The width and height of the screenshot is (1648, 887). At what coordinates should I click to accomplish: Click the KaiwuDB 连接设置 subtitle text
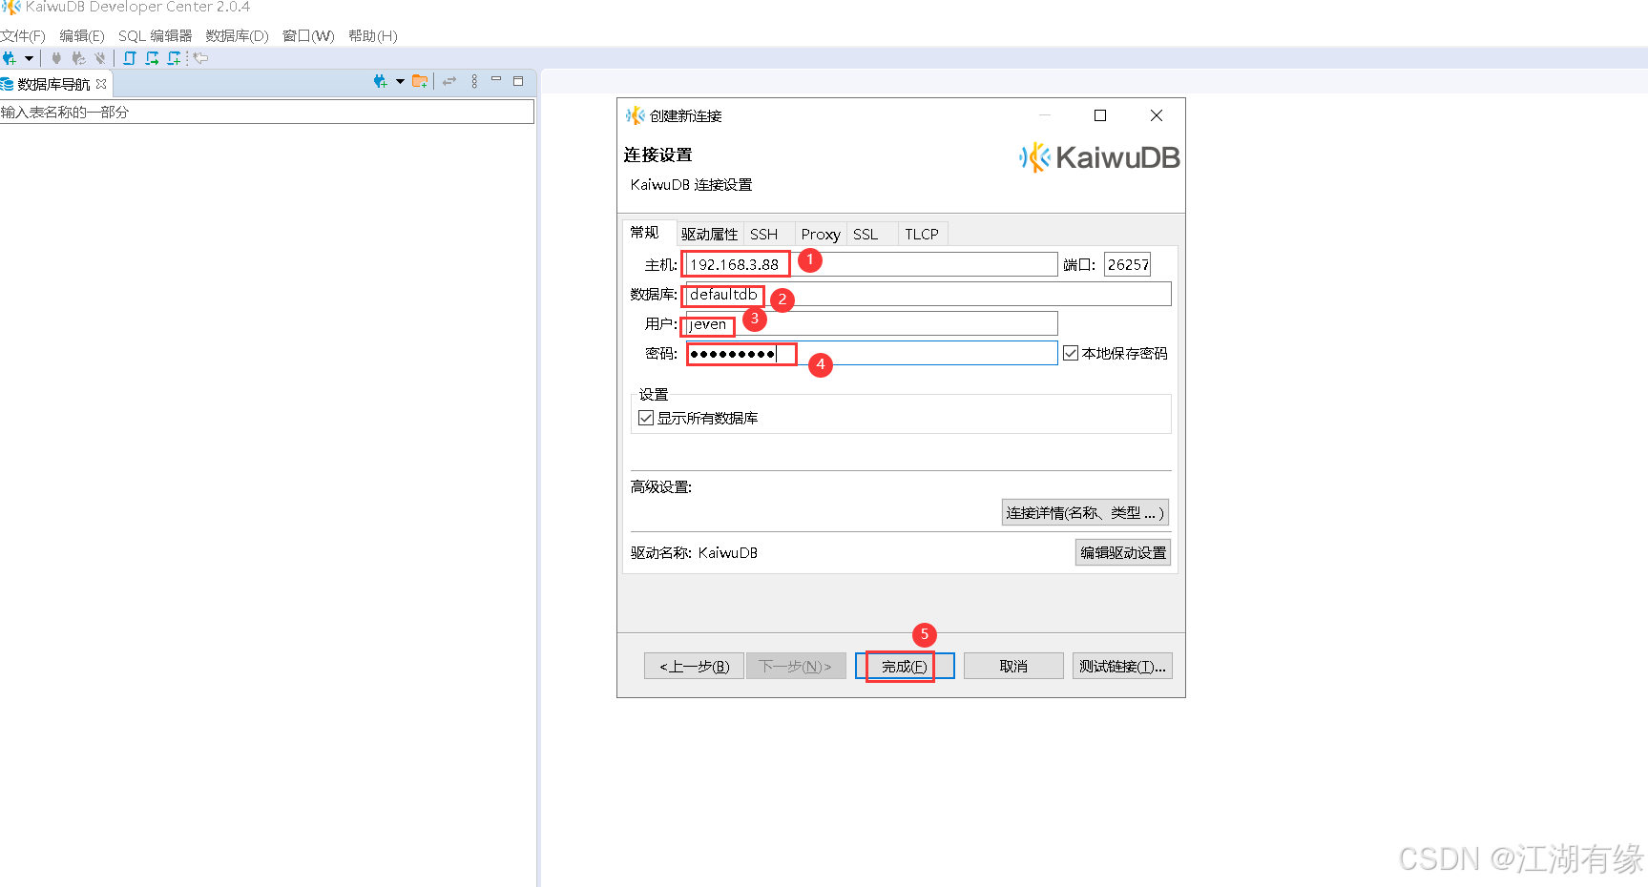(691, 184)
